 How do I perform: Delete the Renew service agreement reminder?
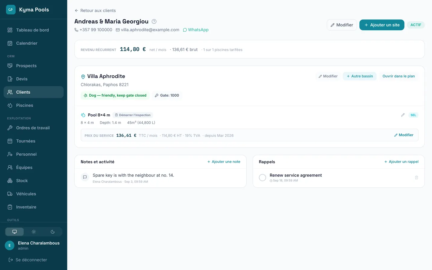click(x=416, y=178)
